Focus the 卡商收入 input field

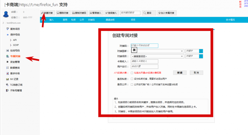[144, 61]
